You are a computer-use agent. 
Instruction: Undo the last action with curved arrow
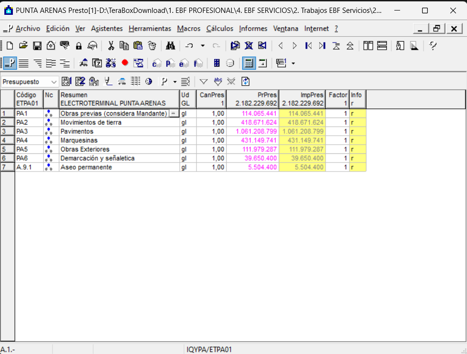click(189, 46)
